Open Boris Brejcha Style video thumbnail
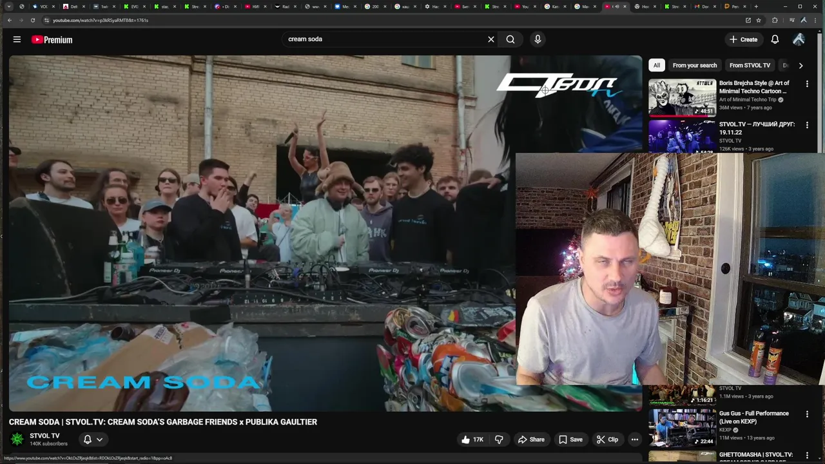Viewport: 825px width, 464px height. point(682,97)
